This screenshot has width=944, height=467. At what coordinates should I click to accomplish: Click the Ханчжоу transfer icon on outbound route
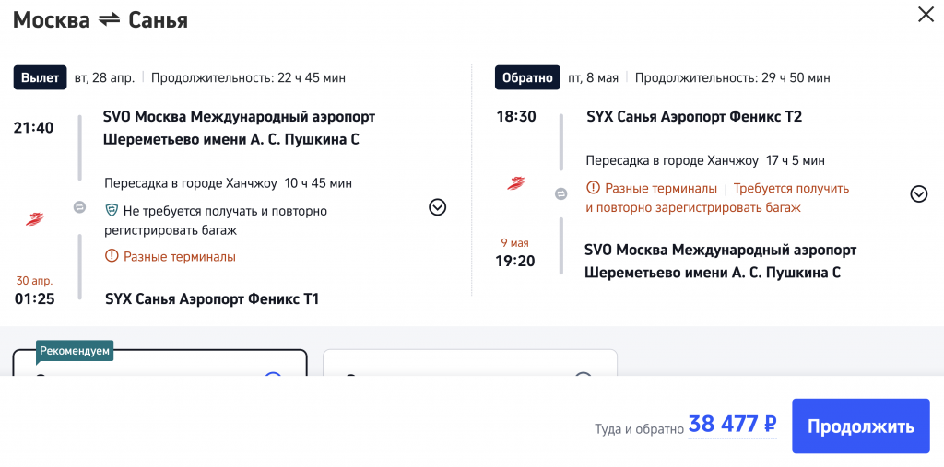(x=80, y=207)
